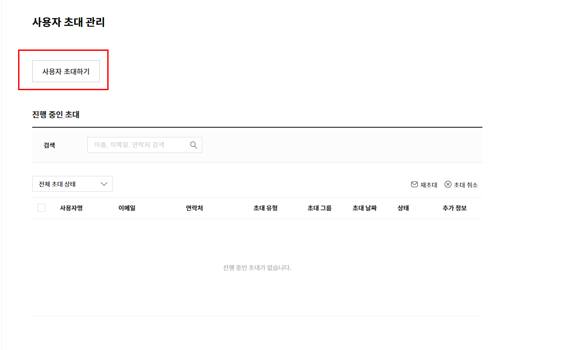561x350 pixels.
Task: Click the 사용자 초대 관리 page title
Action: pos(68,23)
